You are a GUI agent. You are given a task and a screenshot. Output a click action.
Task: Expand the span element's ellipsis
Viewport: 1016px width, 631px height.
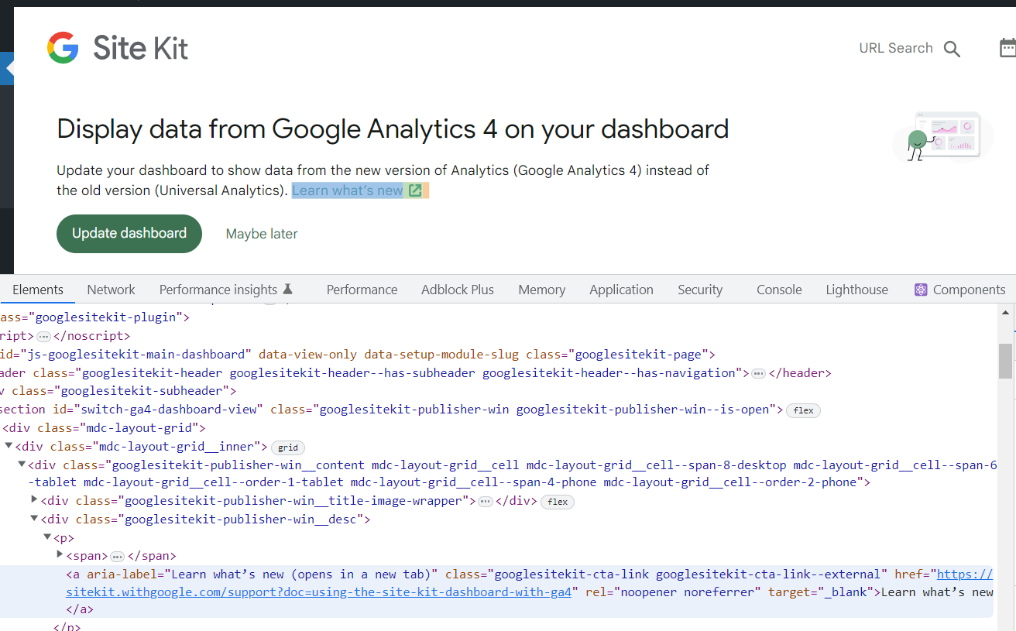pyautogui.click(x=116, y=555)
